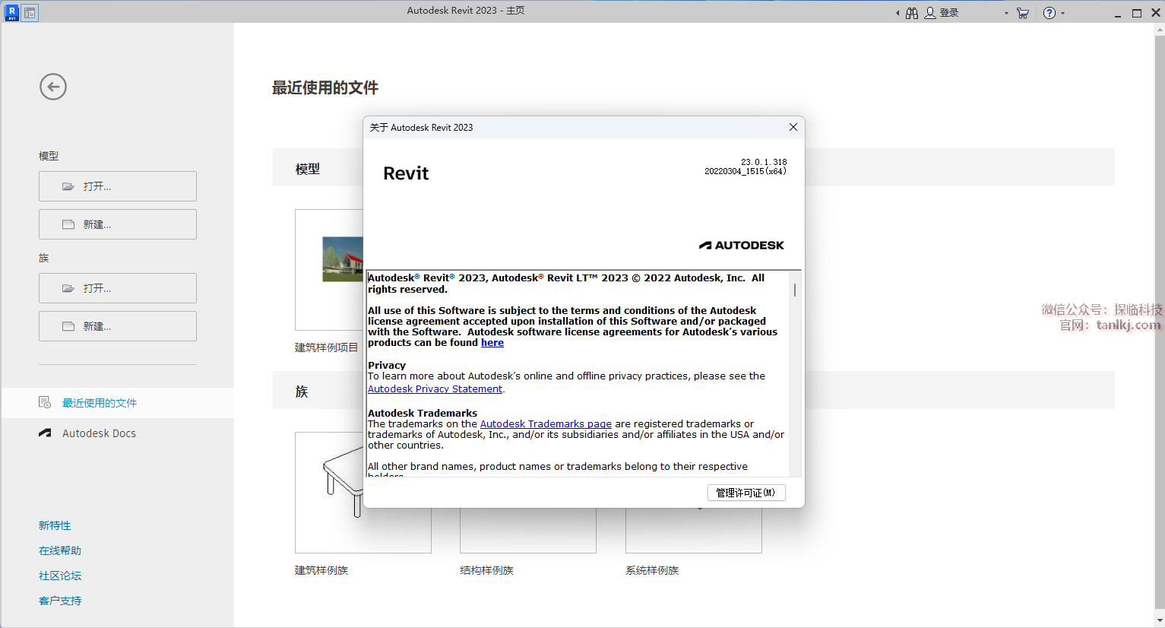The height and width of the screenshot is (628, 1165).
Task: Click the user sign-in profile icon
Action: pyautogui.click(x=930, y=13)
